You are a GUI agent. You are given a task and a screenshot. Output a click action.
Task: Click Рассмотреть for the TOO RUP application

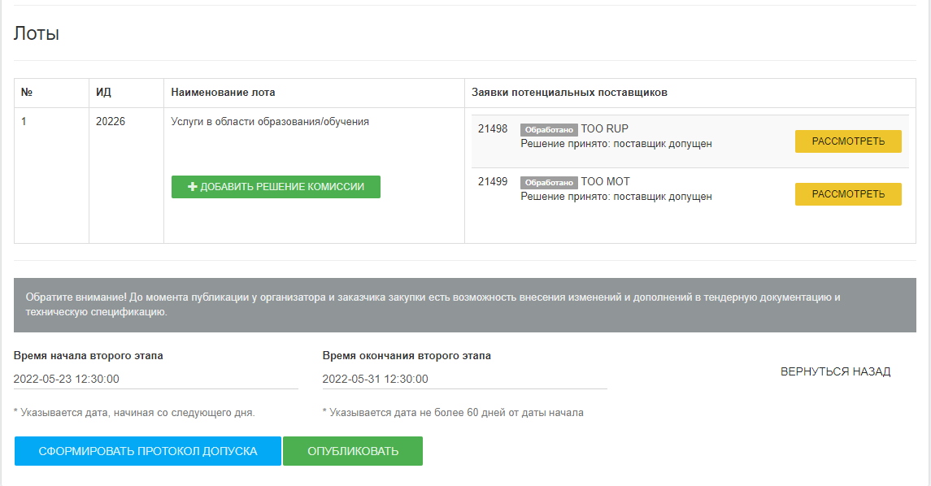[848, 141]
